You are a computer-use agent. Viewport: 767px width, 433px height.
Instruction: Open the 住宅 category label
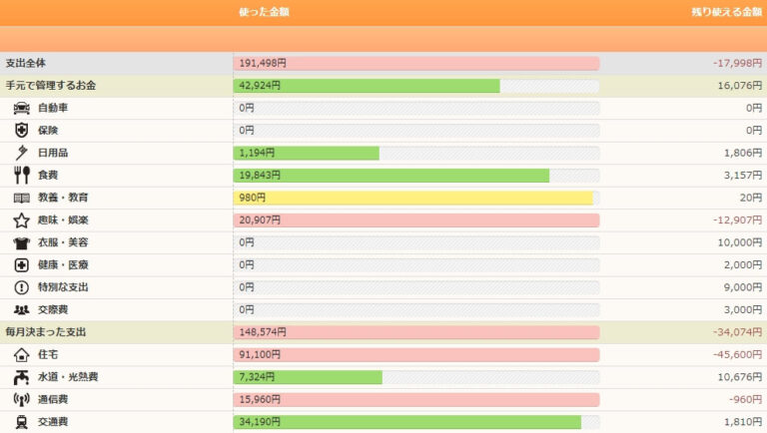pos(48,355)
